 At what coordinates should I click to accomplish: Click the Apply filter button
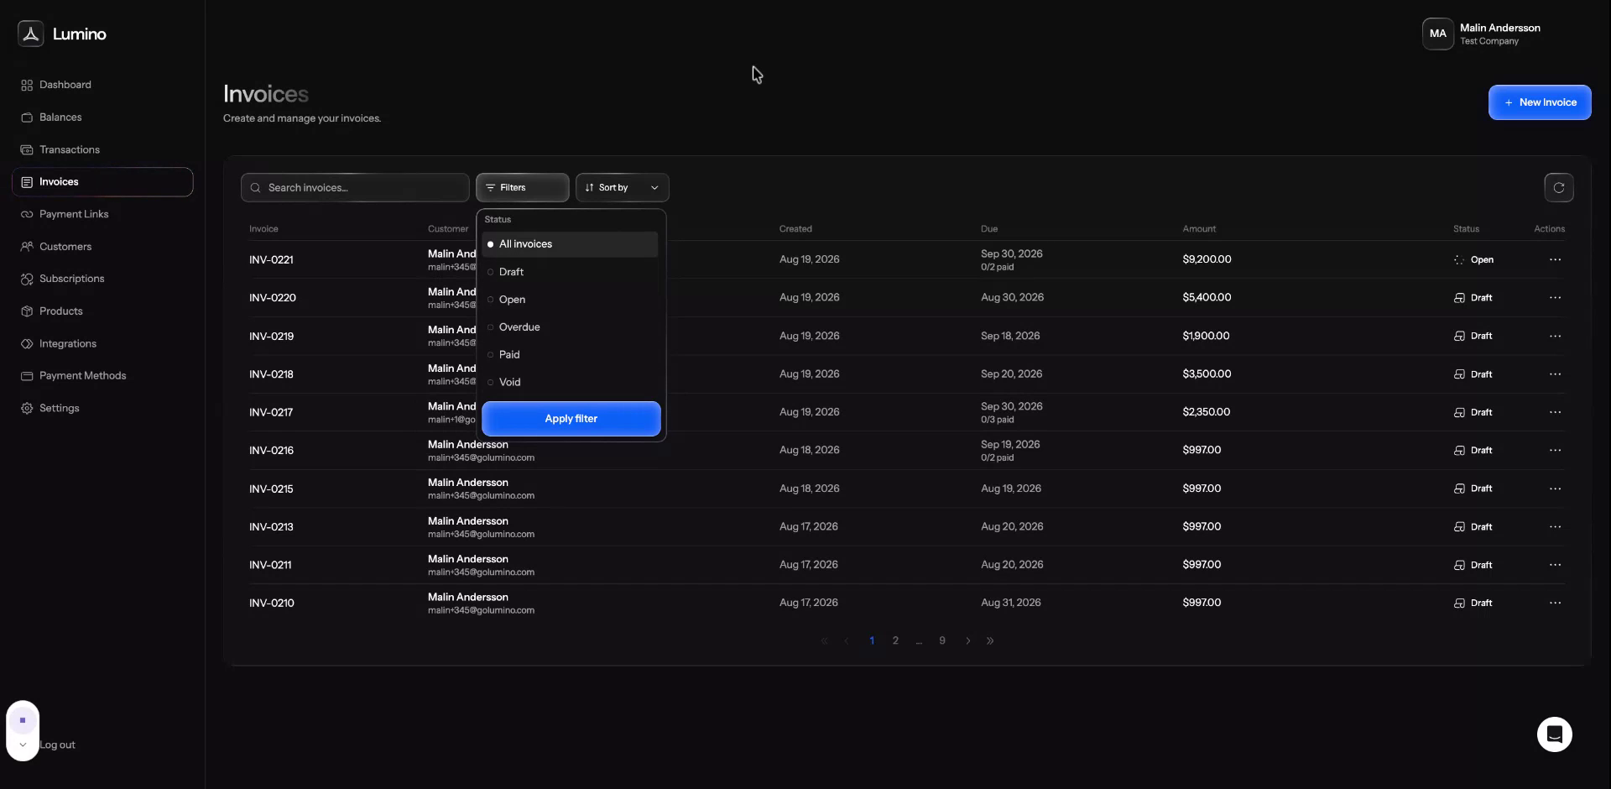(571, 419)
